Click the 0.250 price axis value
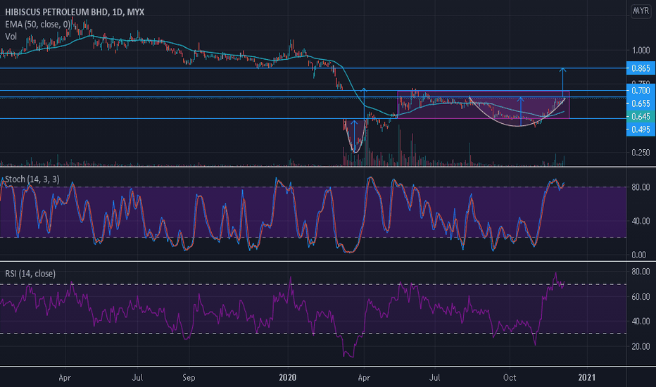 pos(641,152)
